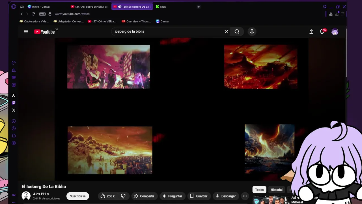Open the Aria AI sidebar icon
362x204 pixels.
14,96
